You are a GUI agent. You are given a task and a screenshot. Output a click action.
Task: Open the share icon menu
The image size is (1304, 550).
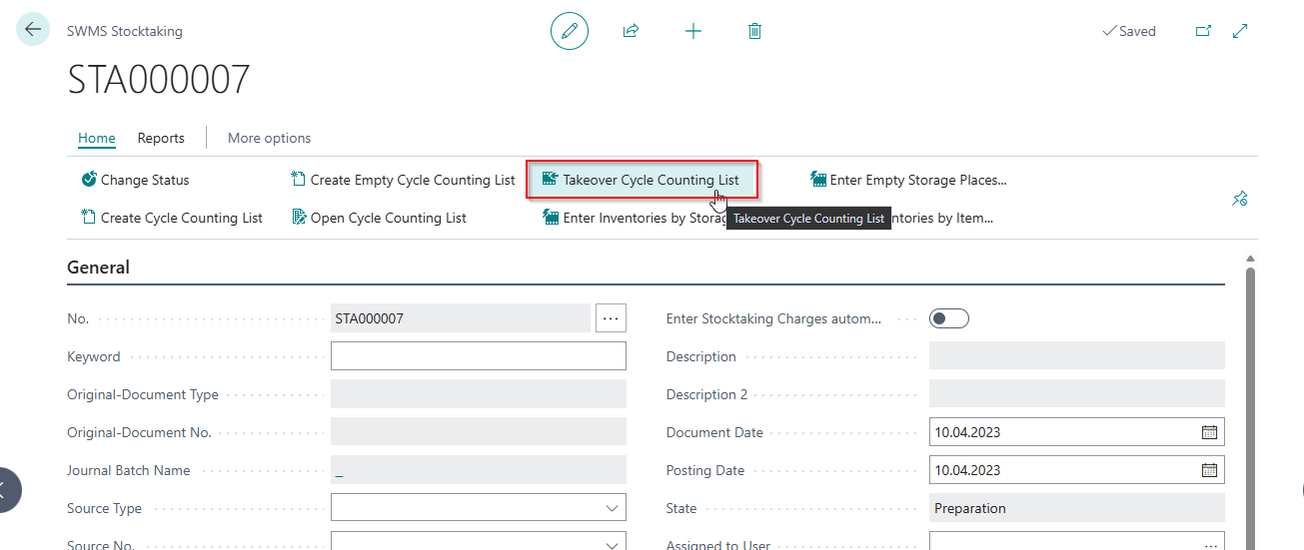(x=631, y=31)
